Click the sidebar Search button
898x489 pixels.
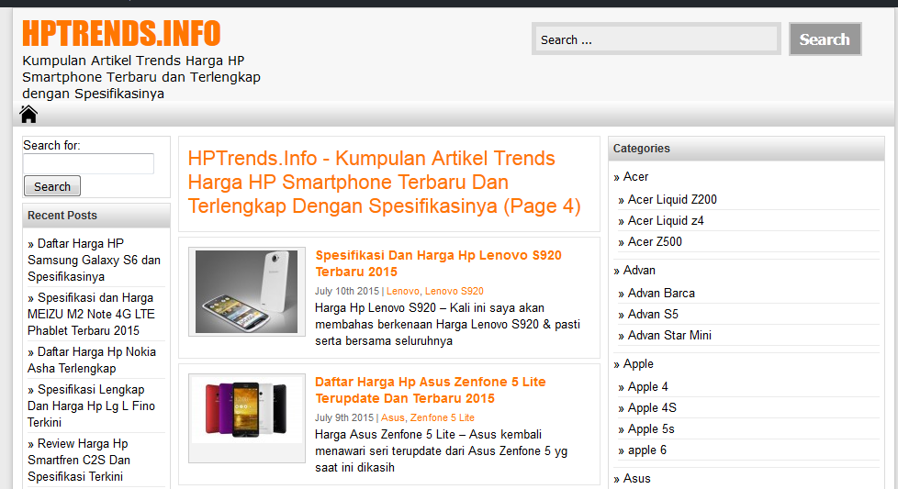(52, 186)
